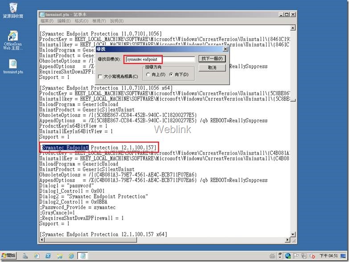
Task: Click the vertical scrollbar down arrow
Action: click(293, 234)
